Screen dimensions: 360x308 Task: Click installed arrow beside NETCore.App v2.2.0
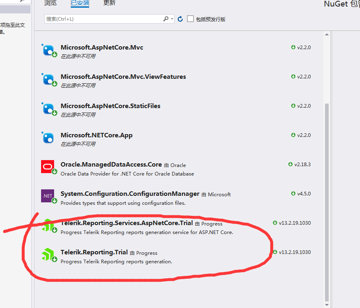293,135
